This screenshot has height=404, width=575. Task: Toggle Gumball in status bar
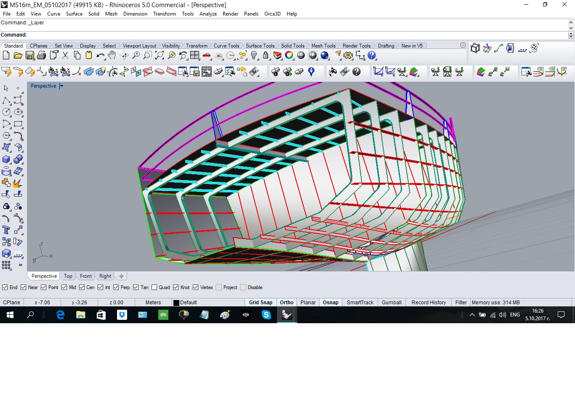click(391, 303)
